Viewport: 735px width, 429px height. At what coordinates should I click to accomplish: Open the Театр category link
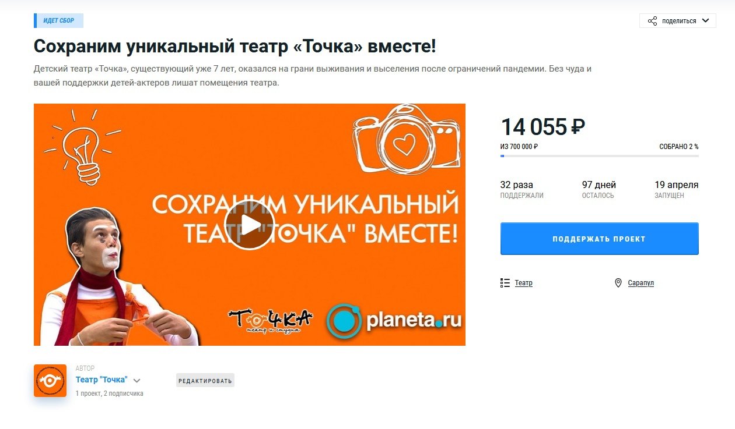pyautogui.click(x=523, y=283)
